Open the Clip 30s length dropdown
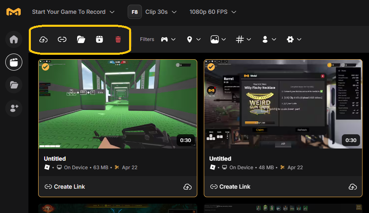The width and height of the screenshot is (369, 213). (161, 12)
